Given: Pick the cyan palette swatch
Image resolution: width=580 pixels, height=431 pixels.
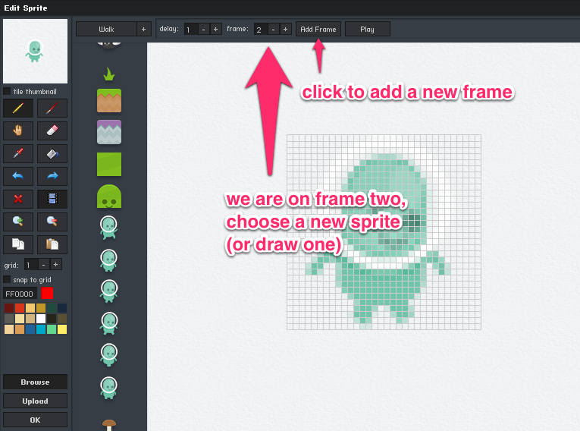Looking at the screenshot, I should click(x=41, y=329).
